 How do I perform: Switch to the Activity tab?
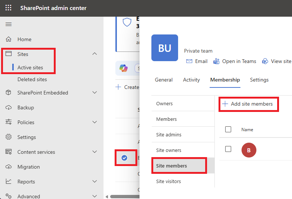tap(191, 80)
